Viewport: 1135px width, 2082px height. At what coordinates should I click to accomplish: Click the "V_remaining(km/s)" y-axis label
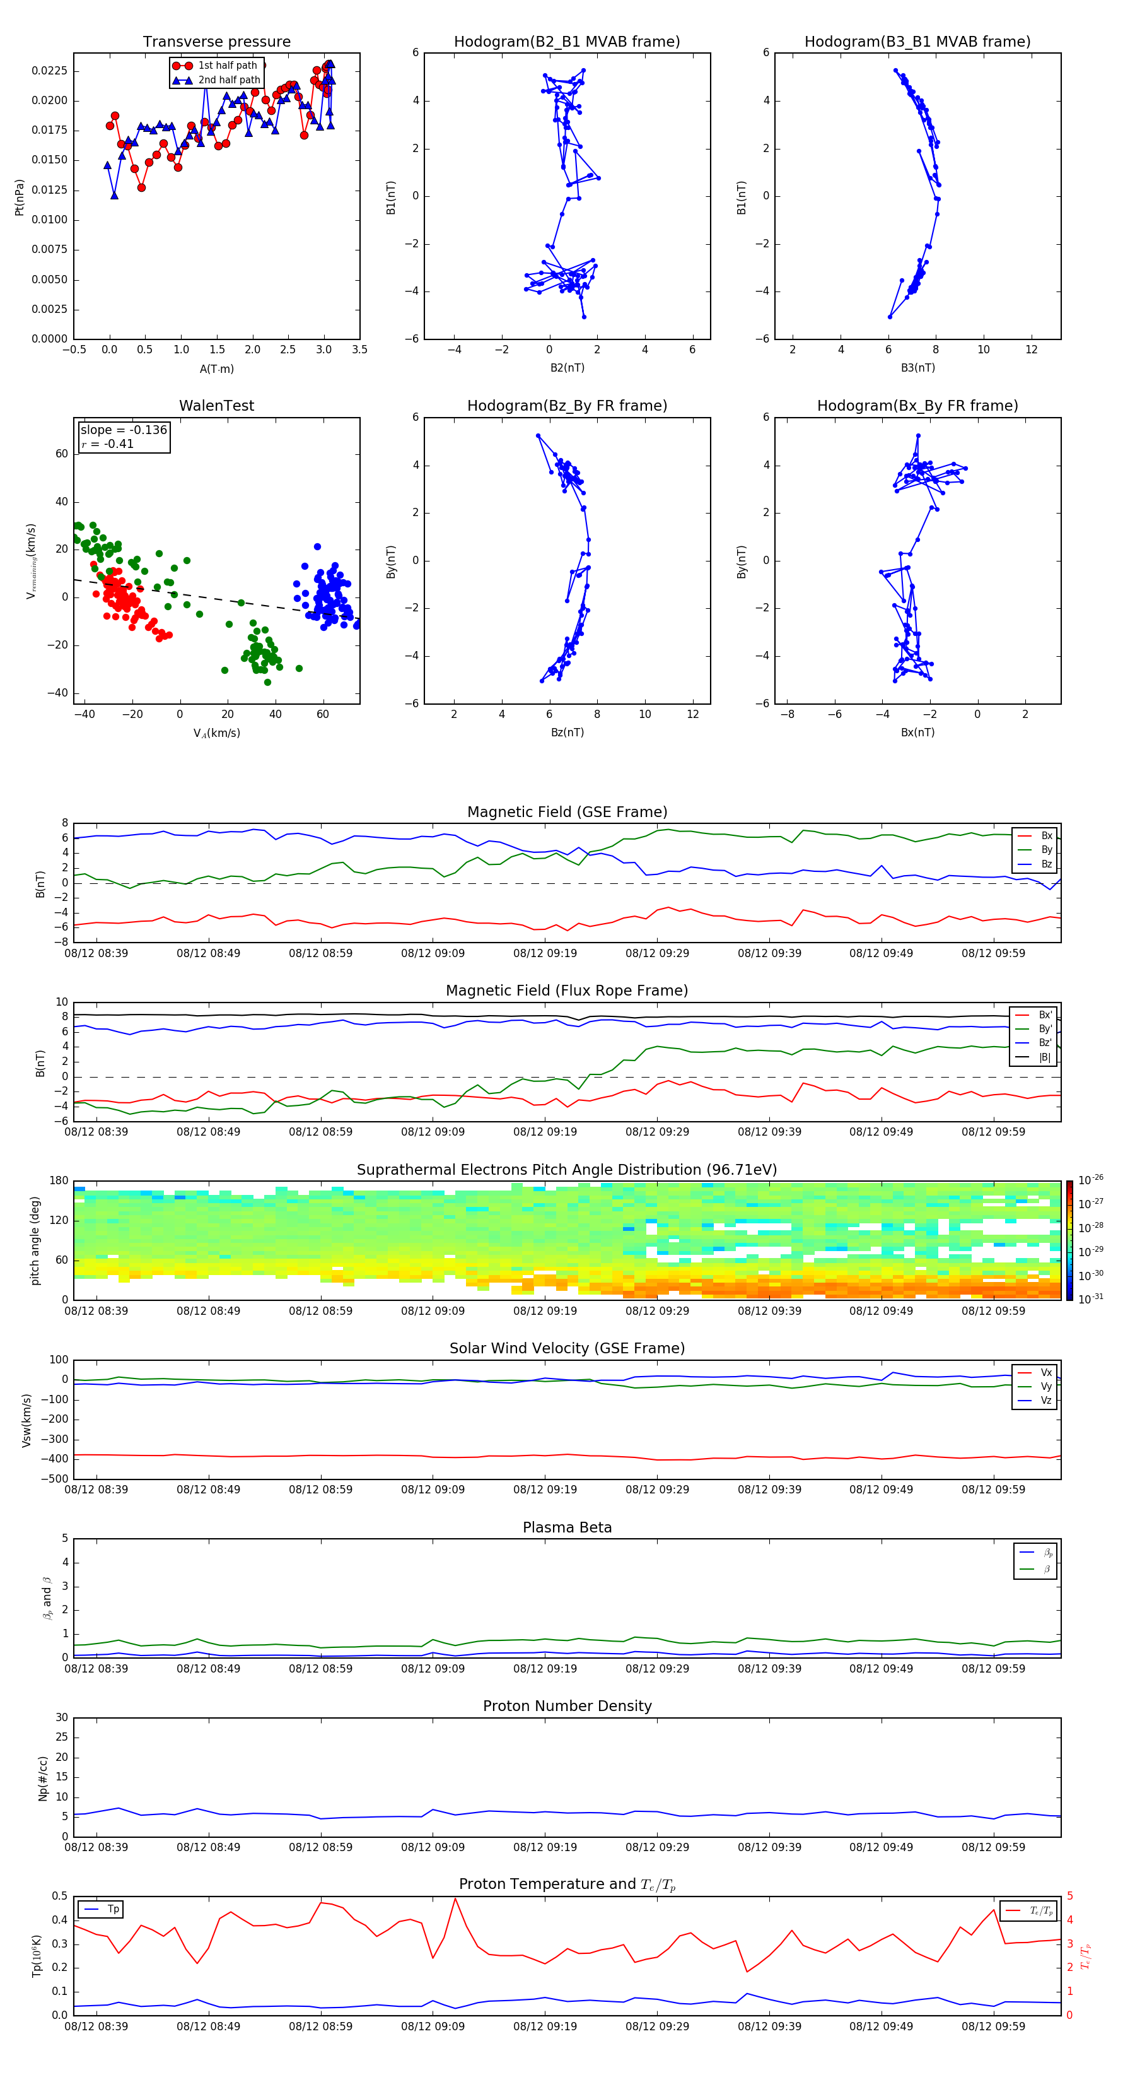31,561
